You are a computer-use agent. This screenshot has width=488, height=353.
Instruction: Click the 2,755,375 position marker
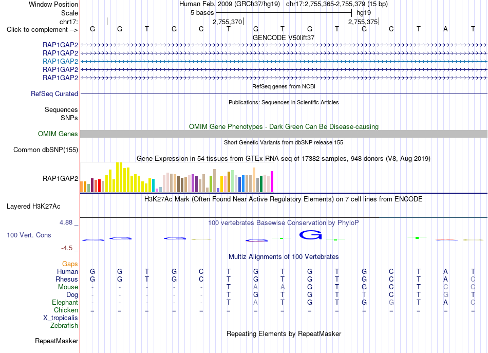(363, 22)
